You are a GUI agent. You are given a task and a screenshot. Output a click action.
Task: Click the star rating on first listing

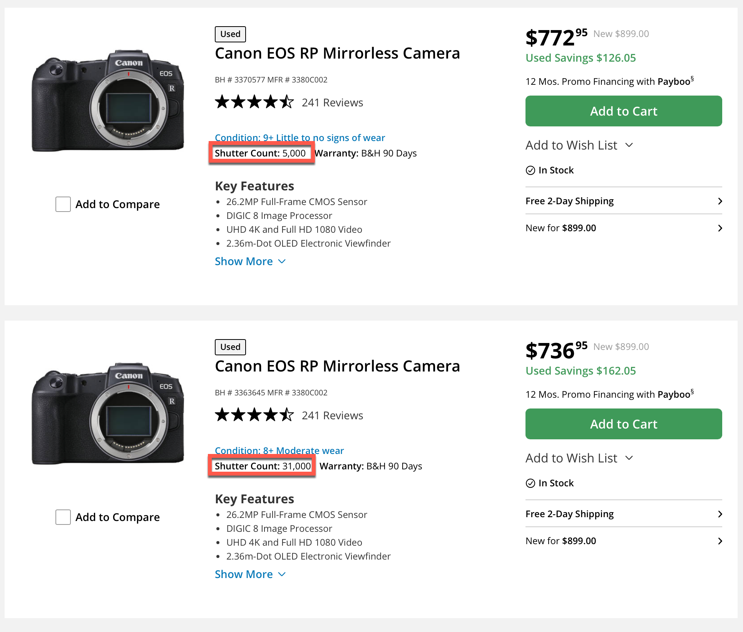(254, 103)
